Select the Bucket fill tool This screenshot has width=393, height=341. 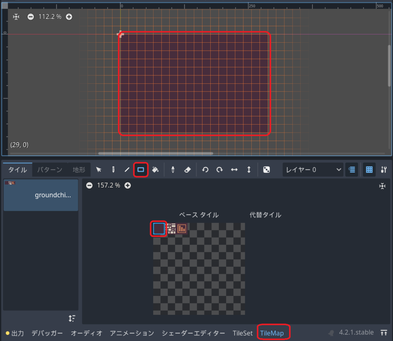pyautogui.click(x=155, y=170)
